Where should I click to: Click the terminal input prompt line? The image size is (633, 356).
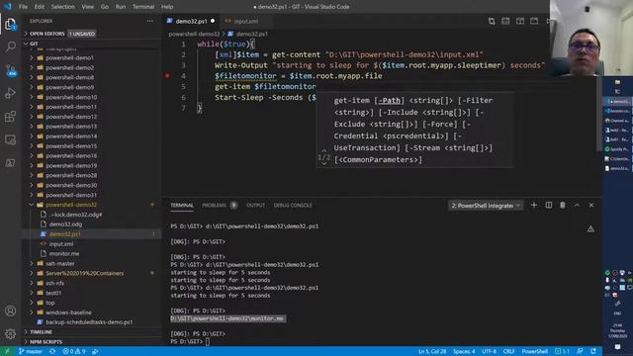tap(190, 341)
